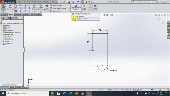Choose Fully Define Sketch from dropdown
The width and height of the screenshot is (170, 96).
point(86,19)
